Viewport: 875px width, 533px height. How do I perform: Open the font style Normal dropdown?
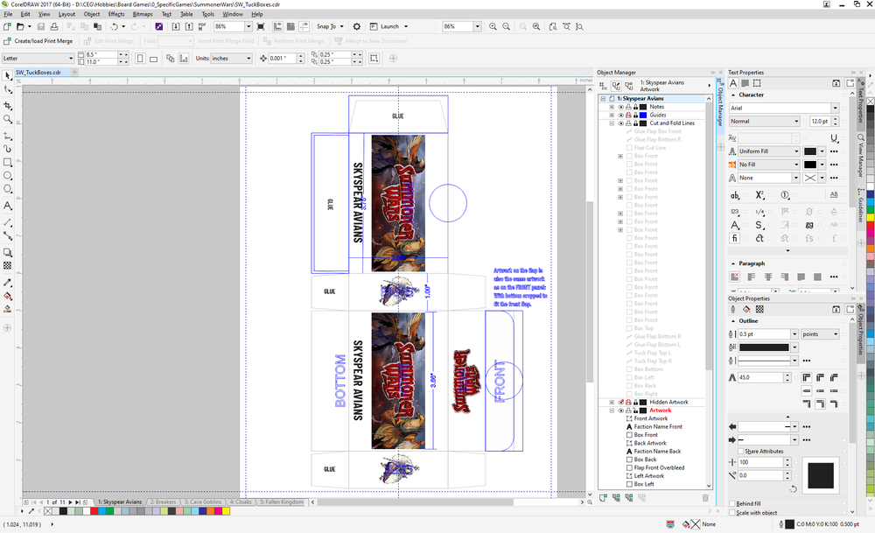(796, 121)
